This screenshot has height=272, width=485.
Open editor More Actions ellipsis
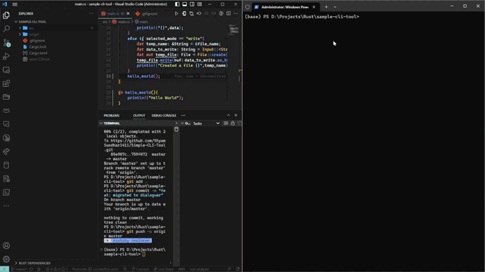pyautogui.click(x=236, y=13)
